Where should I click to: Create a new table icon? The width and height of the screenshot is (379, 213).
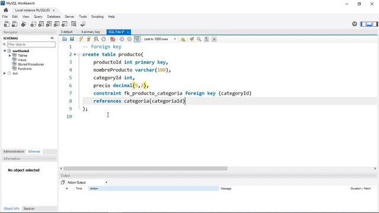[x=41, y=24]
